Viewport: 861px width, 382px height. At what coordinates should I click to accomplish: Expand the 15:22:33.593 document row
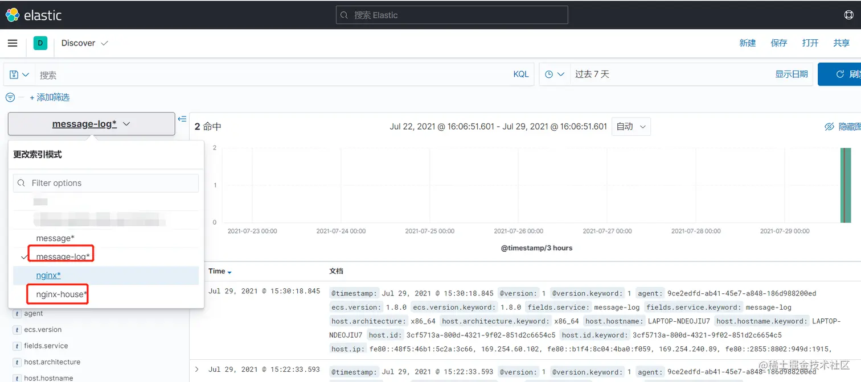click(x=197, y=369)
